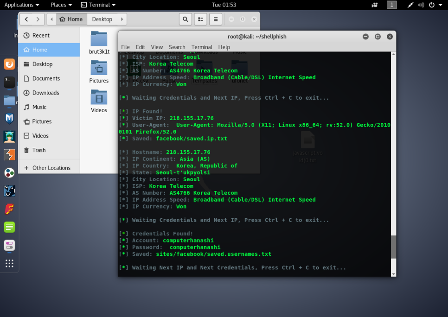Select Home in the sidebar
448x317 pixels.
pos(49,50)
